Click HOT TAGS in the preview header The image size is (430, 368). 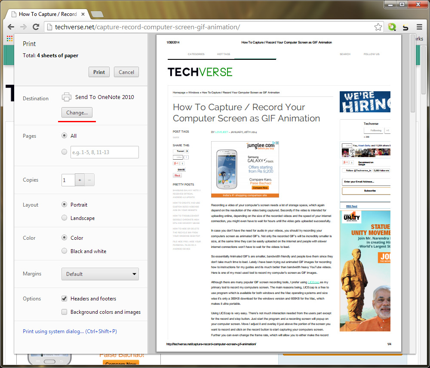point(224,54)
